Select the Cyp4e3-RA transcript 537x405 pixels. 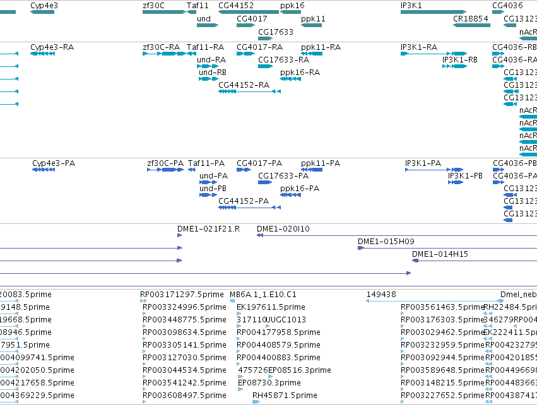coord(42,54)
